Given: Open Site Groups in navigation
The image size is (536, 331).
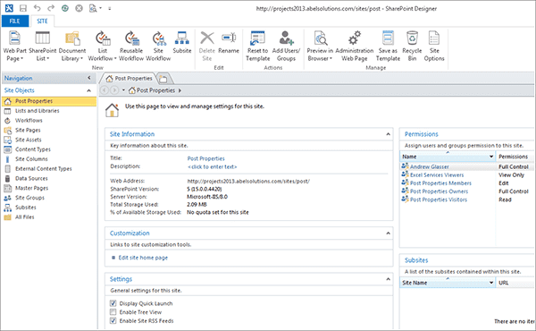Looking at the screenshot, I should tap(29, 198).
